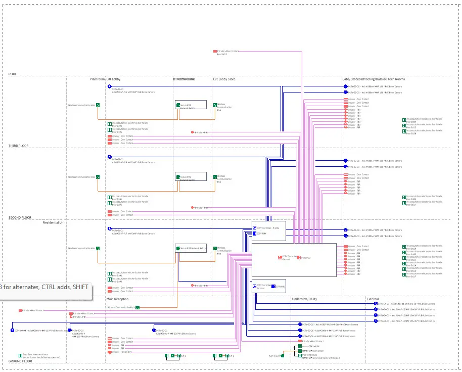This screenshot has width=462, height=372.
Task: Select CCTV PSU icon under Private controller
Action: pos(255,234)
